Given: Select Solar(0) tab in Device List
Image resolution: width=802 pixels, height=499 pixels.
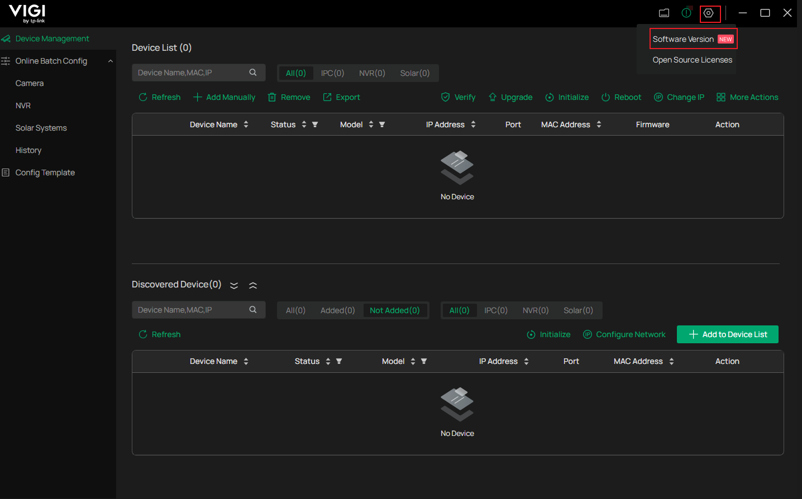Looking at the screenshot, I should pyautogui.click(x=415, y=73).
